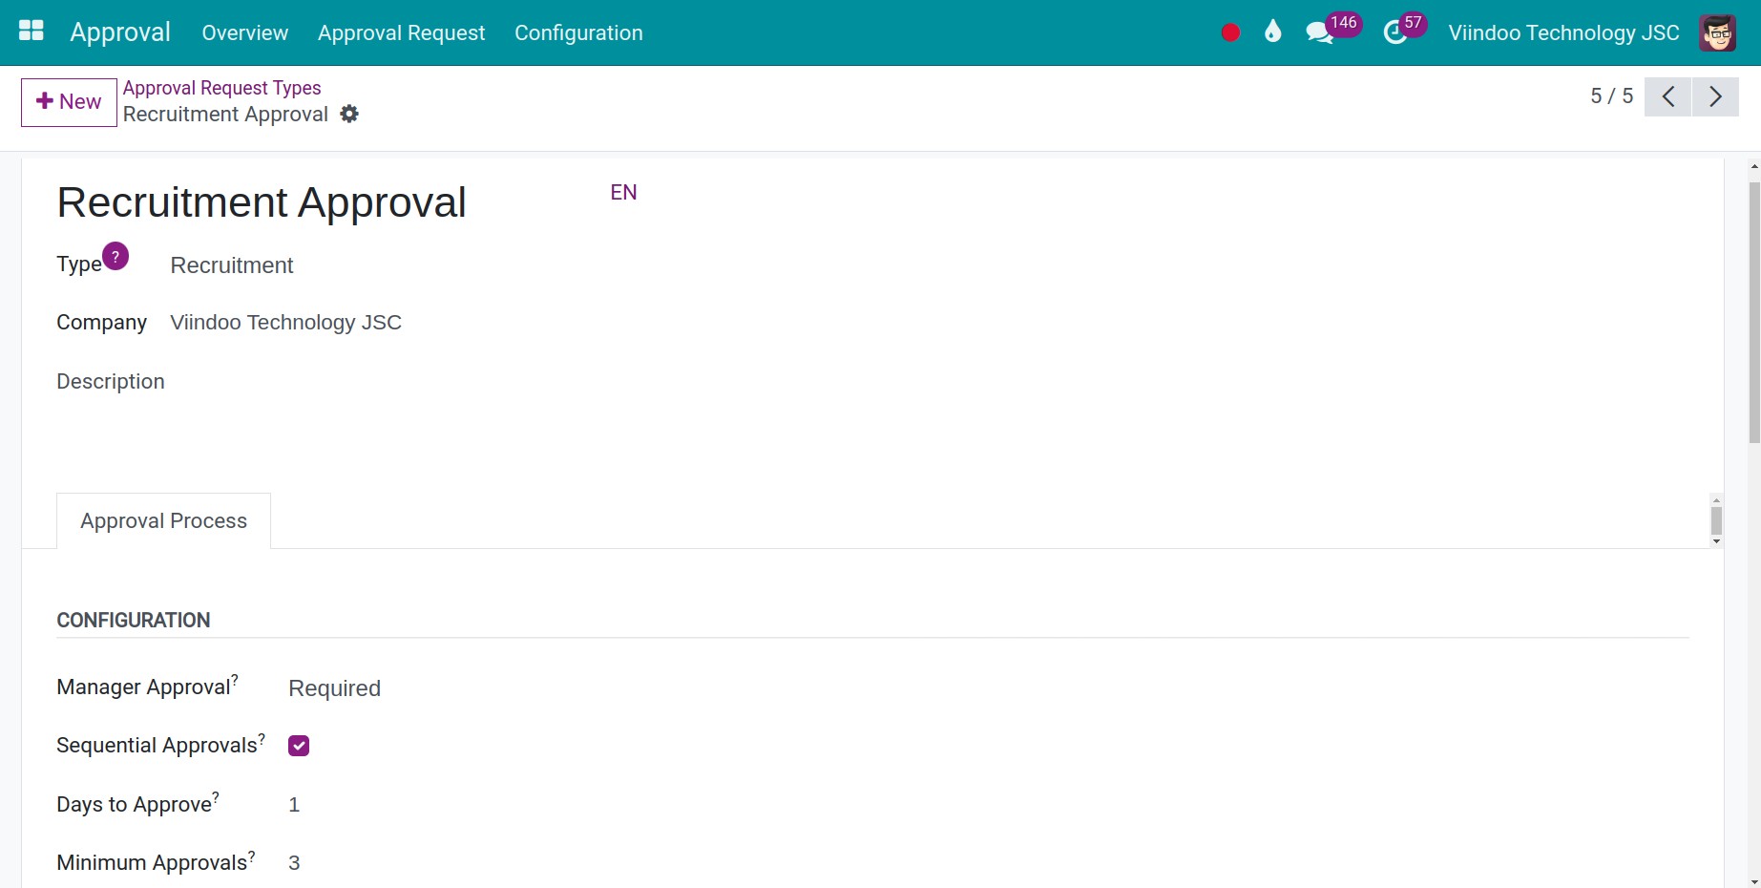
Task: Click the red recording dot icon
Action: pos(1230,32)
